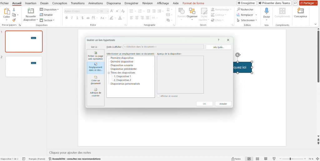This screenshot has height=161, width=320.
Task: Click the Couper scissors icon
Action: (x=14, y=9)
